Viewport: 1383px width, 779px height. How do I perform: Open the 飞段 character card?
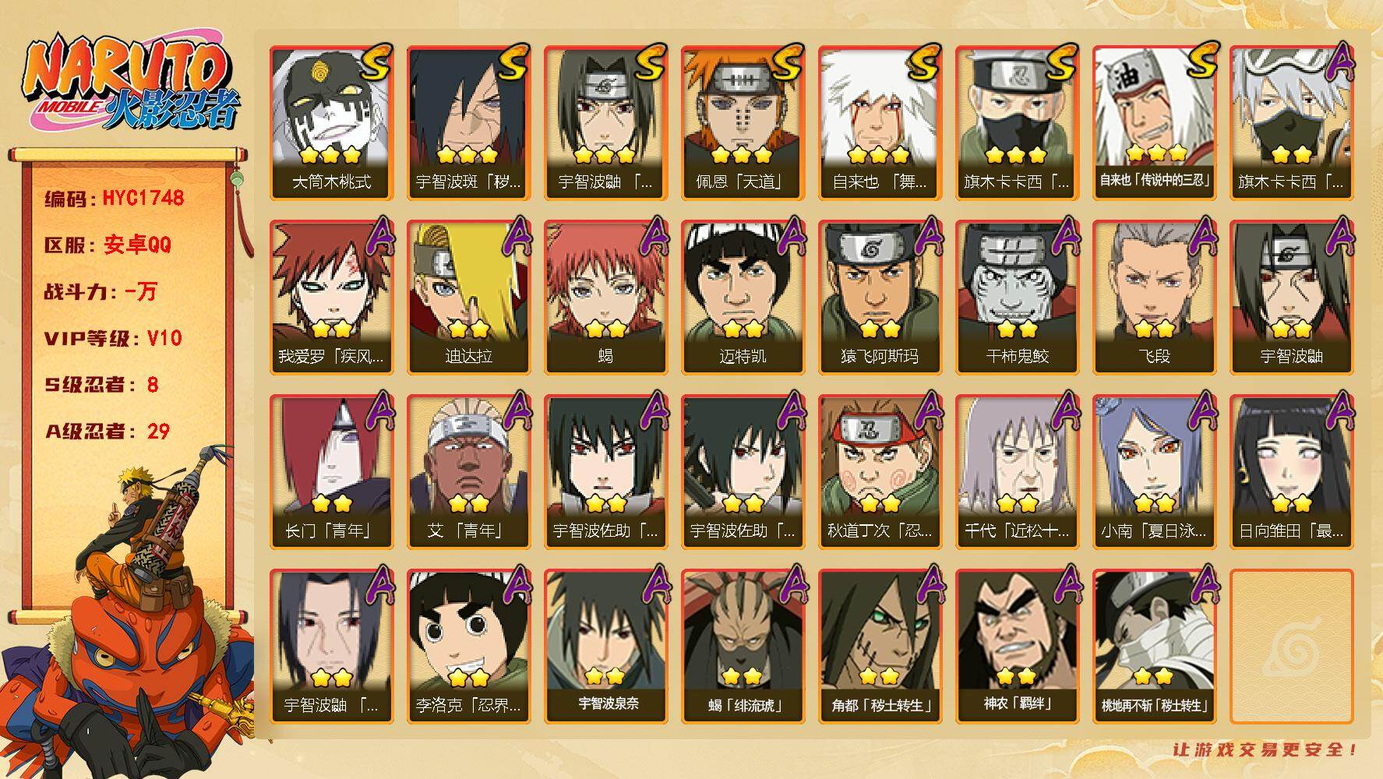1154,298
